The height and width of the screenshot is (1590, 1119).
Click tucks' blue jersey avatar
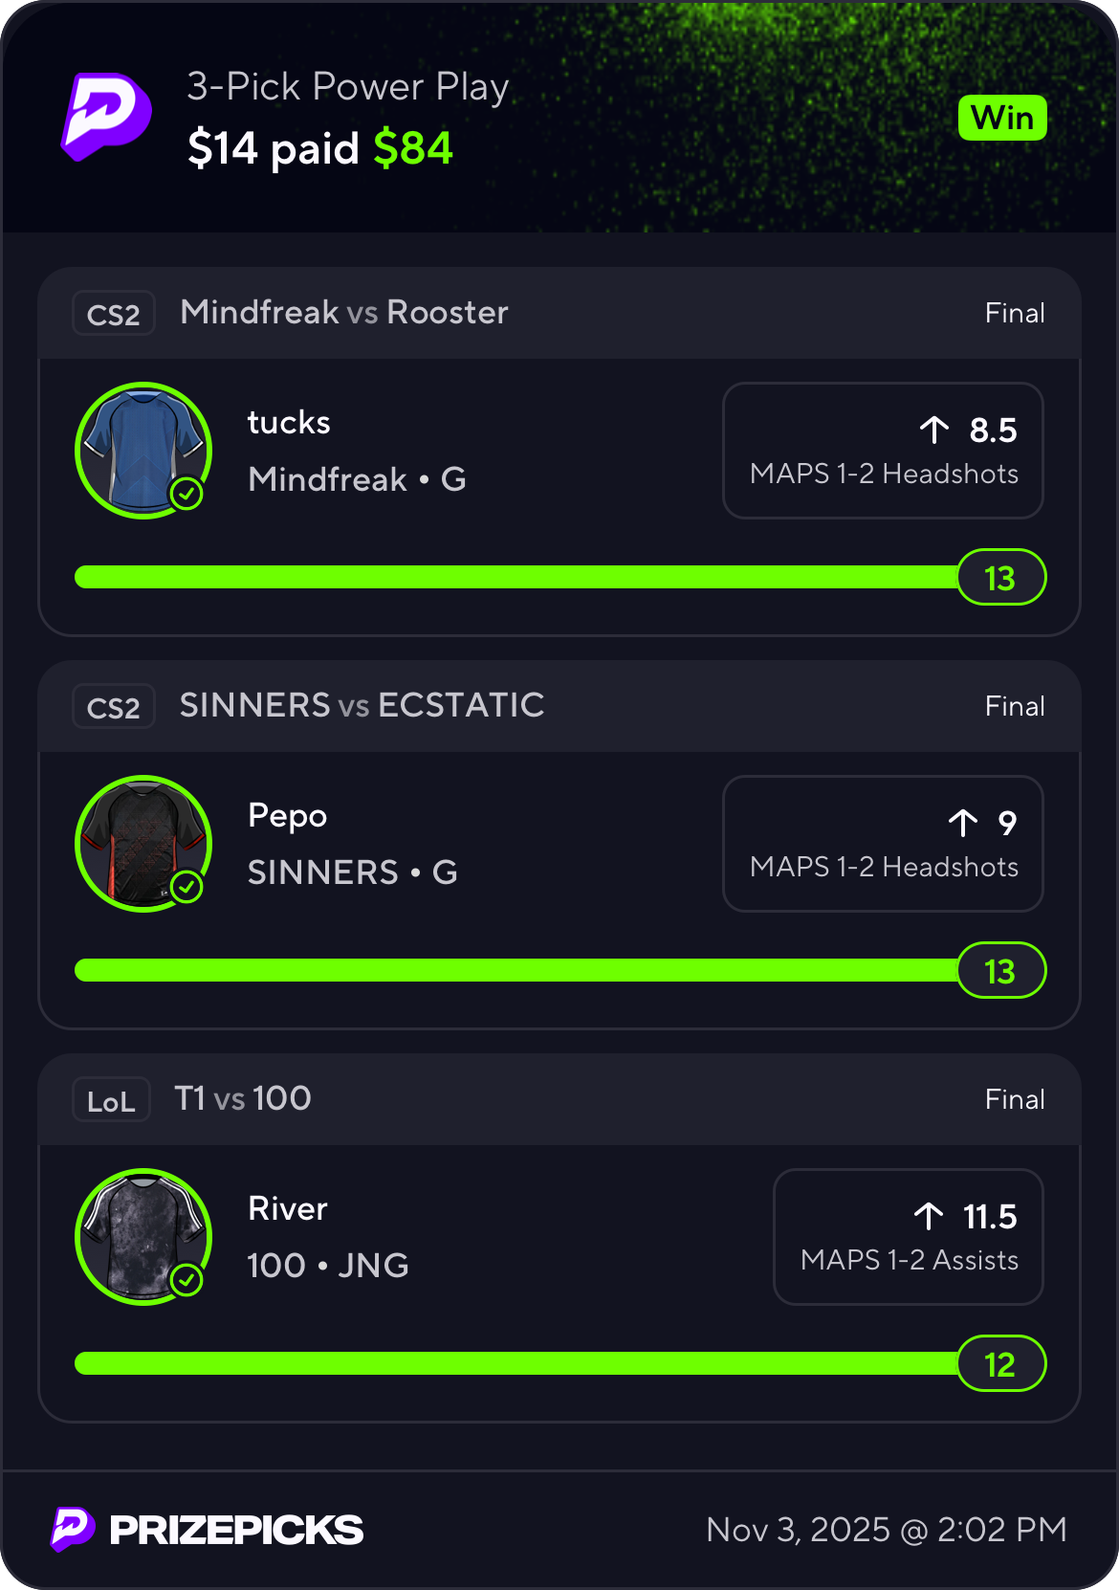pyautogui.click(x=143, y=450)
